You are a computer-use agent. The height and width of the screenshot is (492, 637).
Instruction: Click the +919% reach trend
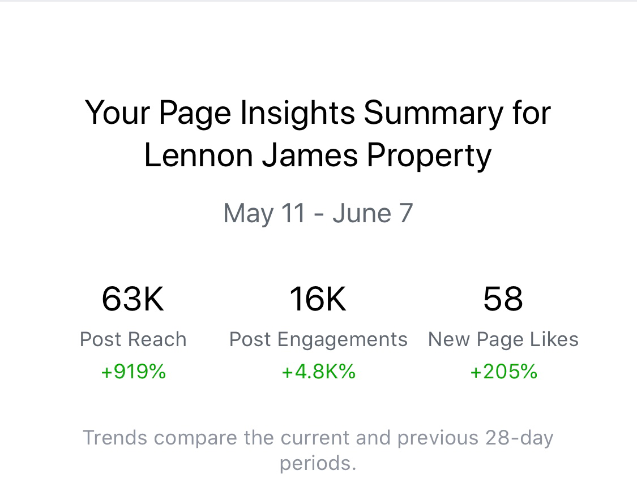(x=133, y=372)
